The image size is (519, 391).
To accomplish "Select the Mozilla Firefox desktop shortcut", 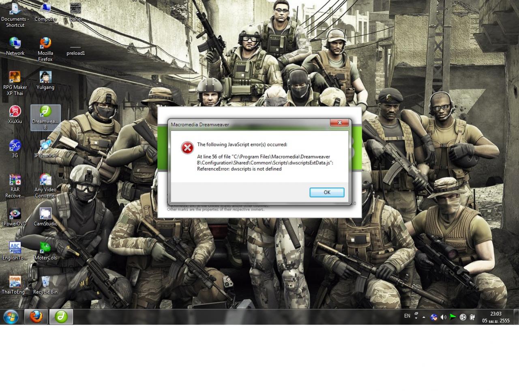I will pos(45,49).
